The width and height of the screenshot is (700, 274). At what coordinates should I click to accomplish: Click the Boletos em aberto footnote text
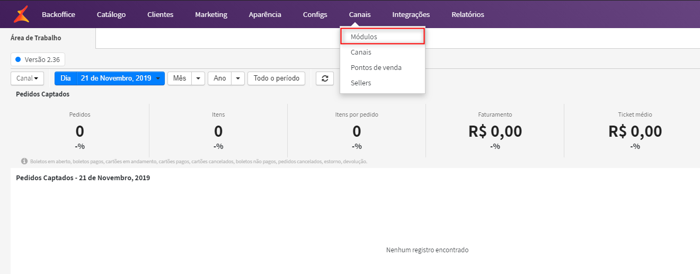point(199,162)
